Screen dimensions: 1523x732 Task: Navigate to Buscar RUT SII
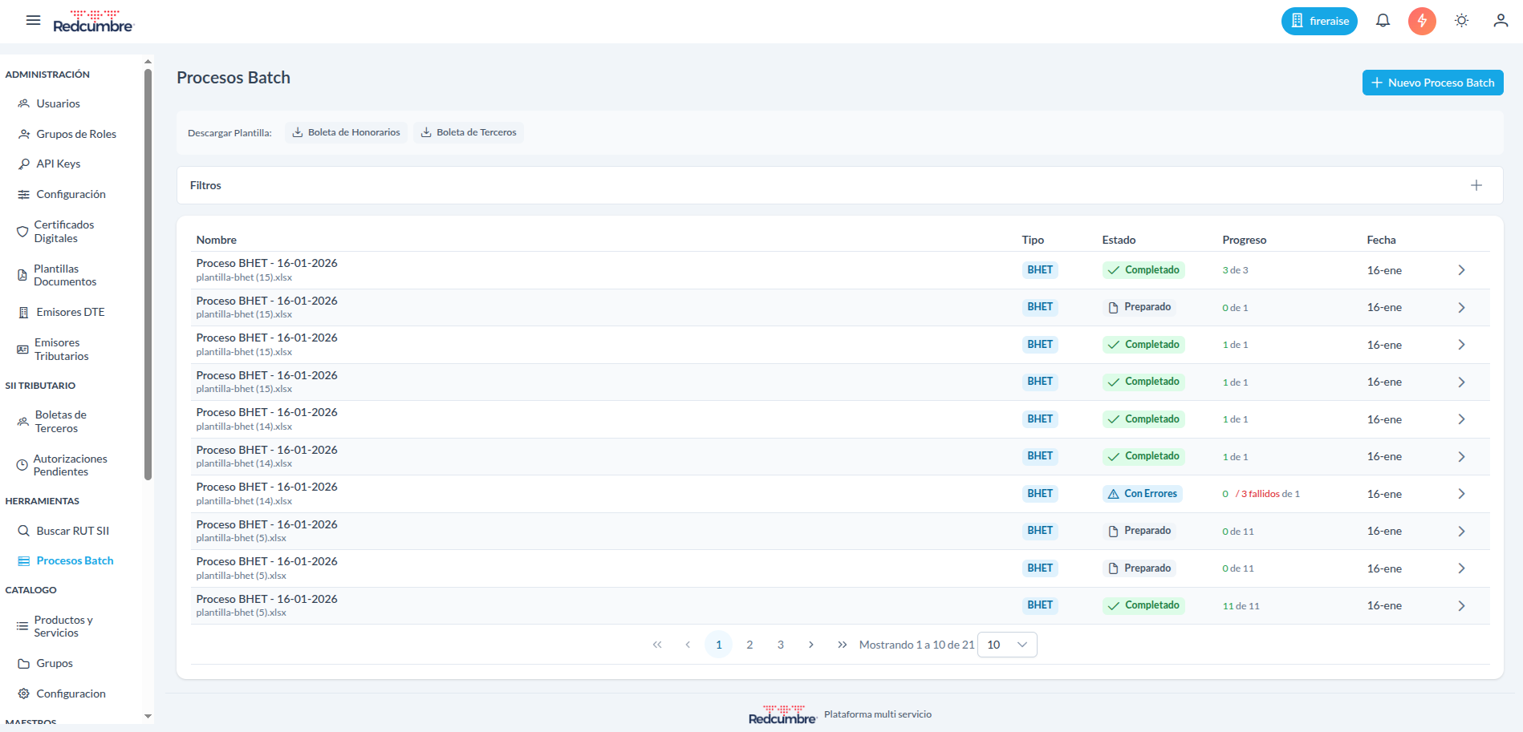72,531
